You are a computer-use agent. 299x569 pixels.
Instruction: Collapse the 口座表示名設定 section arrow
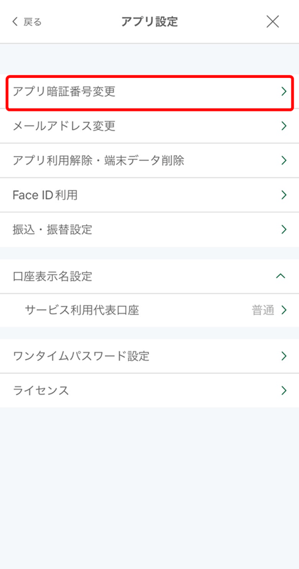281,276
